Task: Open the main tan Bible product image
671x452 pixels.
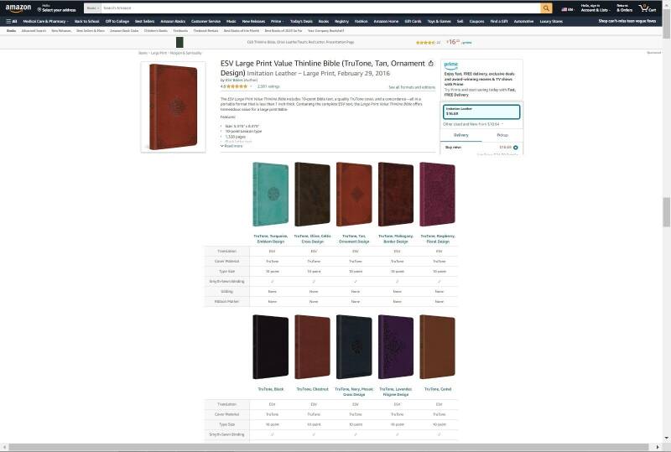Action: [x=174, y=107]
